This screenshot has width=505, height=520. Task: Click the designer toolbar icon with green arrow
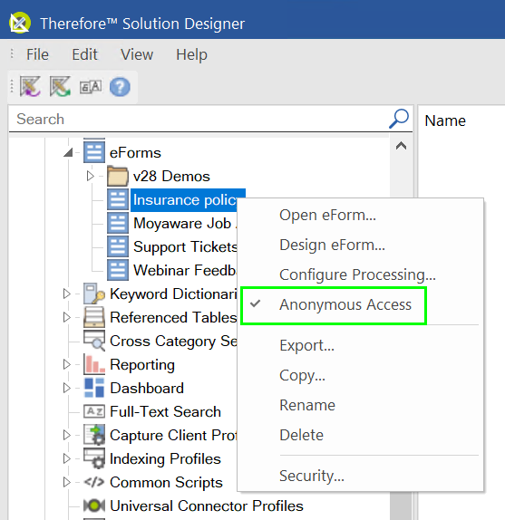click(60, 87)
